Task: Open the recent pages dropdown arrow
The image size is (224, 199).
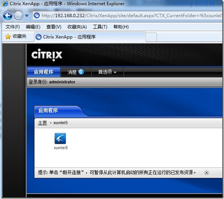Action: pyautogui.click(x=27, y=15)
